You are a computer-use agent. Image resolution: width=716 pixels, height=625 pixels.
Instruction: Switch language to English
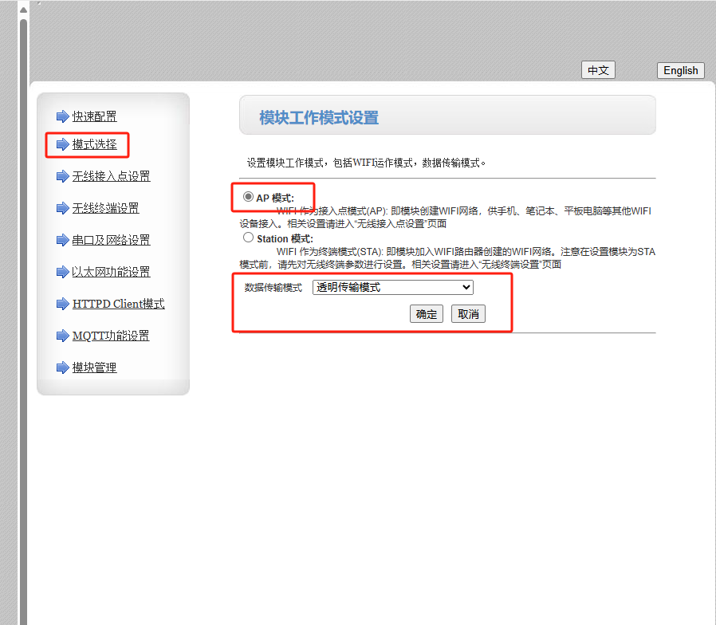(x=680, y=70)
